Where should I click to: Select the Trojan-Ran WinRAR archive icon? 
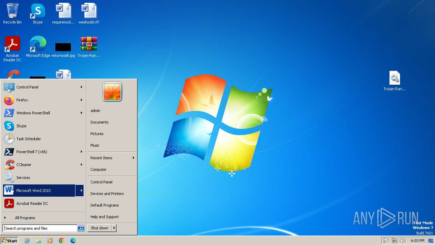click(89, 47)
